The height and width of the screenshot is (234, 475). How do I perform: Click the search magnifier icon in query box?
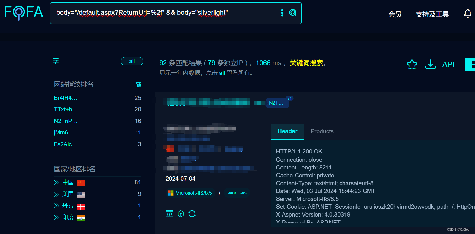coord(293,13)
